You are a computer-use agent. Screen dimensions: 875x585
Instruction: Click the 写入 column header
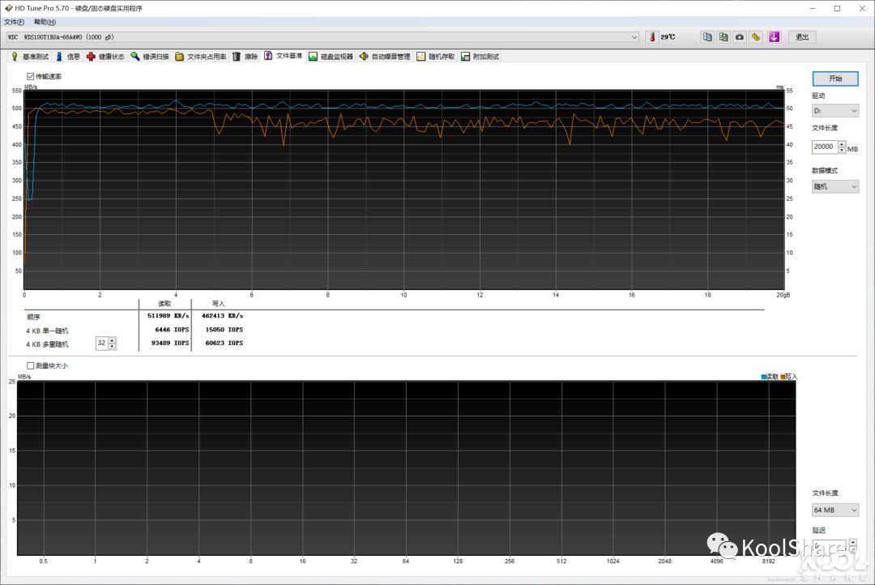(218, 304)
